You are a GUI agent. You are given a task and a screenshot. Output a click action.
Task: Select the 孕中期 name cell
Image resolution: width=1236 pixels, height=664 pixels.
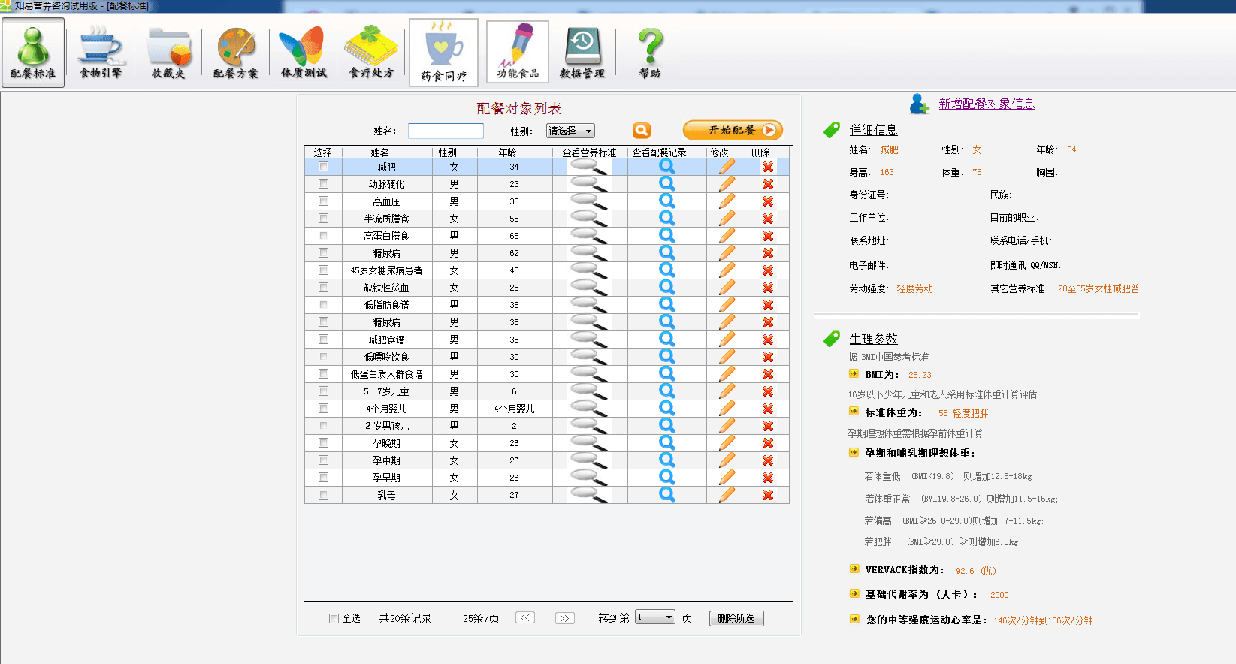pyautogui.click(x=387, y=460)
